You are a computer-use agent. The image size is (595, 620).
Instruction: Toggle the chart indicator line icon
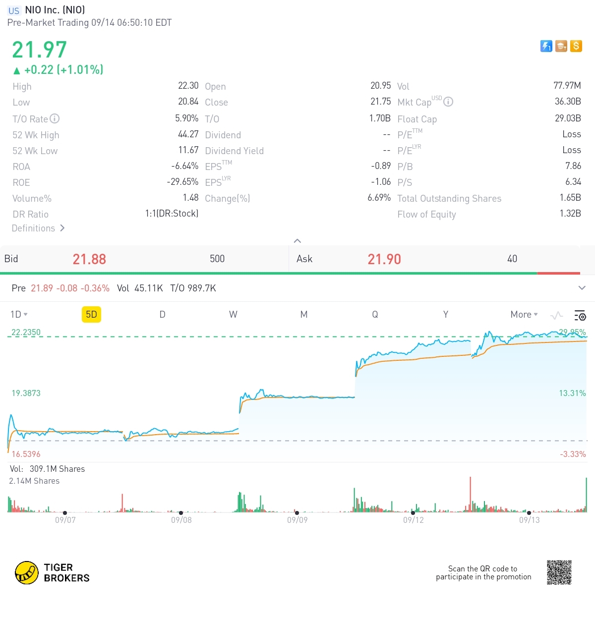point(556,315)
